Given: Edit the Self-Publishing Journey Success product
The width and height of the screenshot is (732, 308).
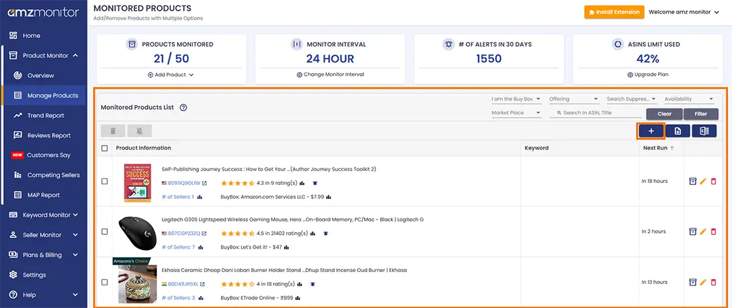Looking at the screenshot, I should click(703, 181).
